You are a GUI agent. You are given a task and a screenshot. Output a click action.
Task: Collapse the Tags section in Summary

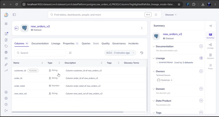pos(154,113)
